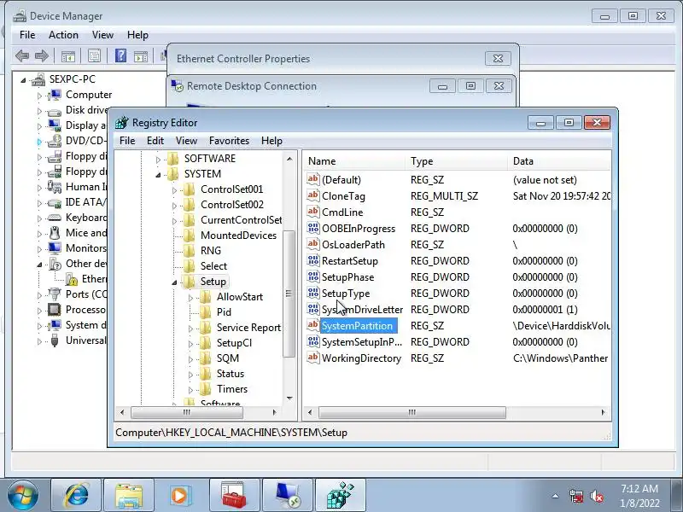Switch to the toolbox taskbar application
Image resolution: width=683 pixels, height=512 pixels.
point(234,496)
